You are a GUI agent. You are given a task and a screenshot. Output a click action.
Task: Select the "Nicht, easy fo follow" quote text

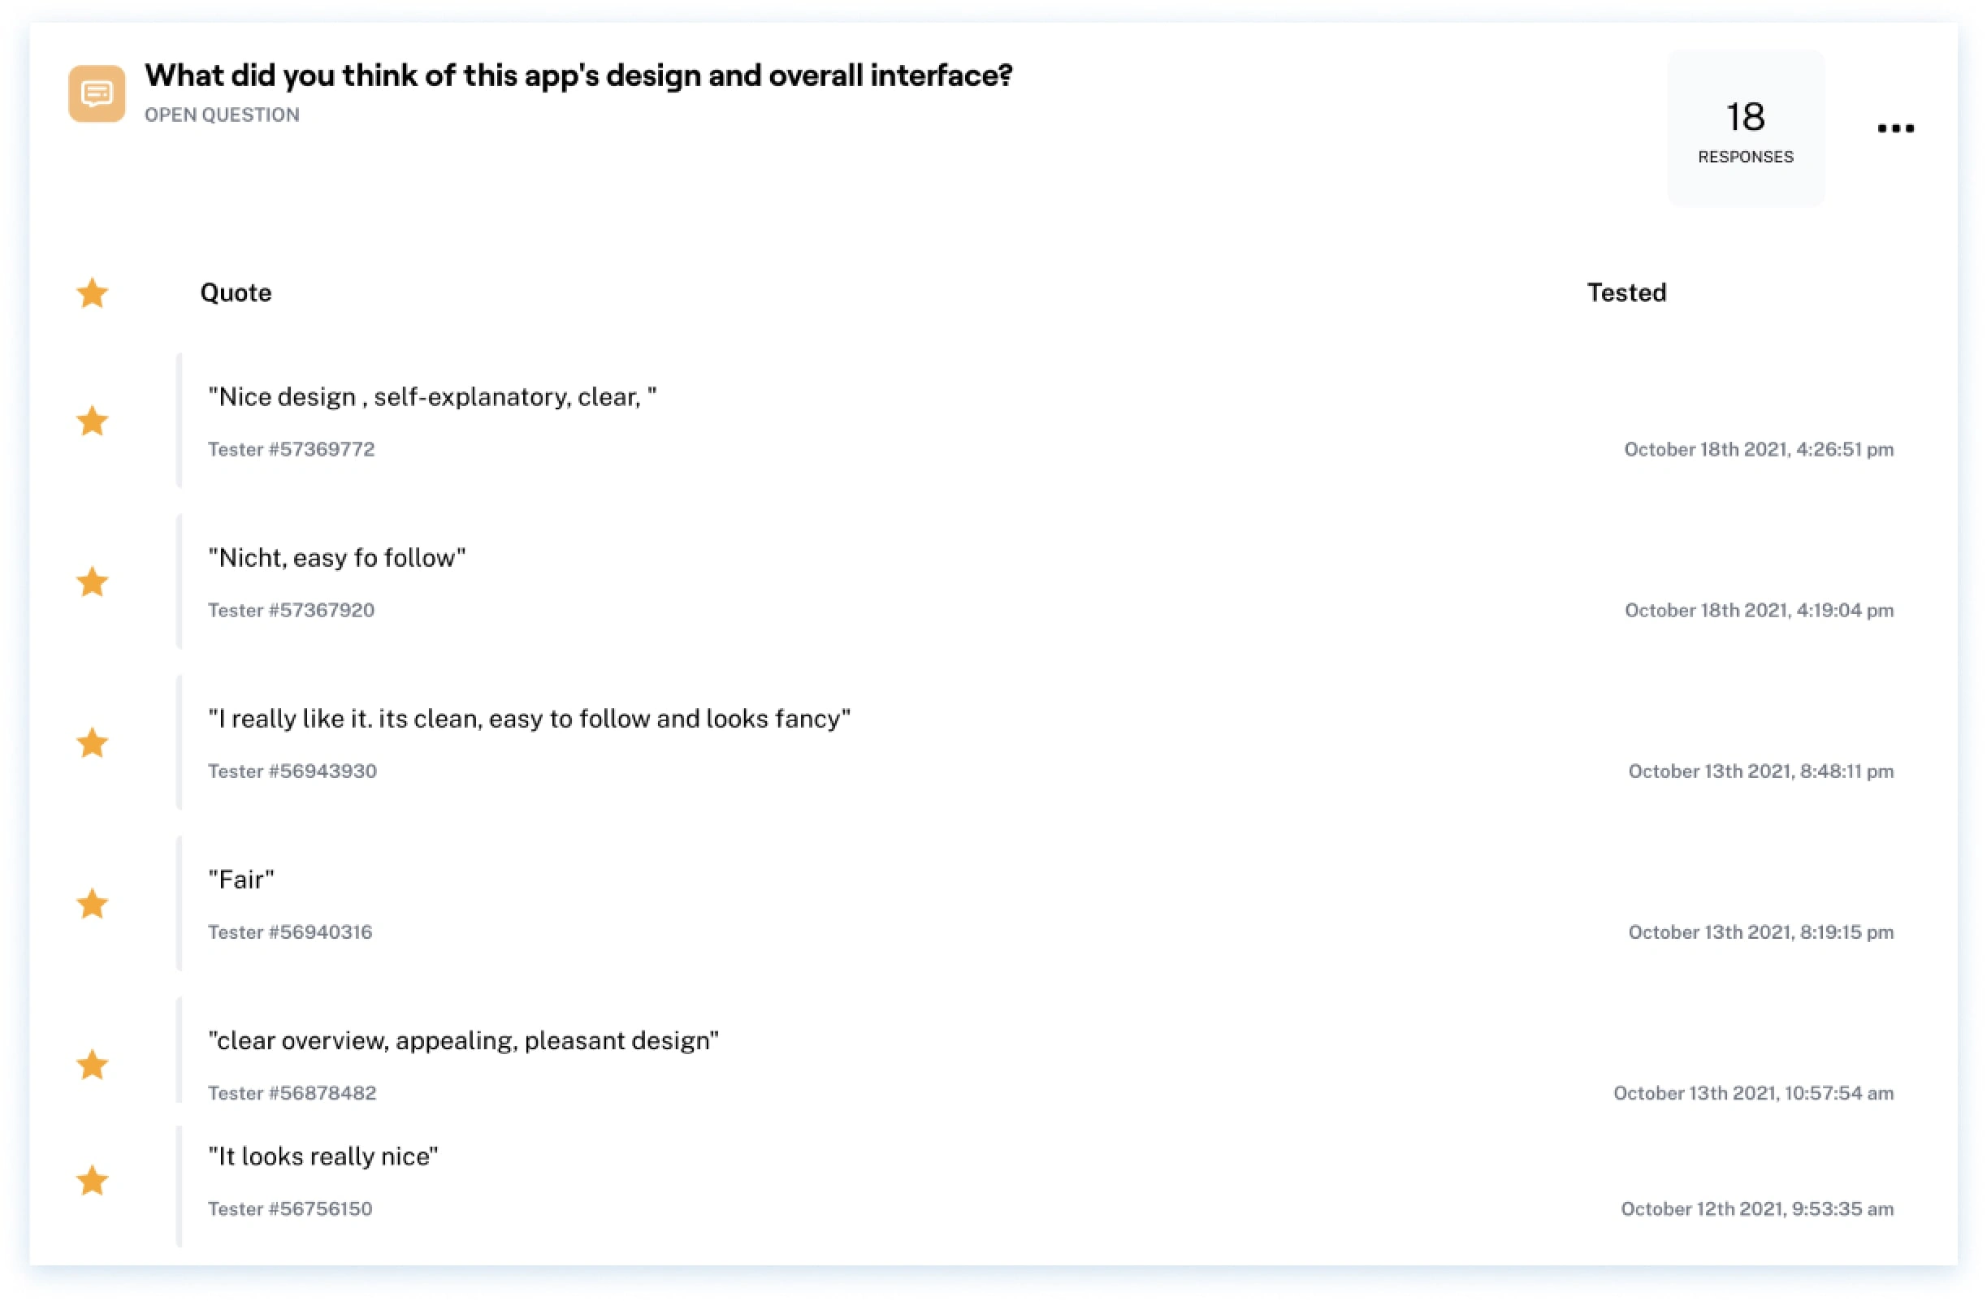337,557
